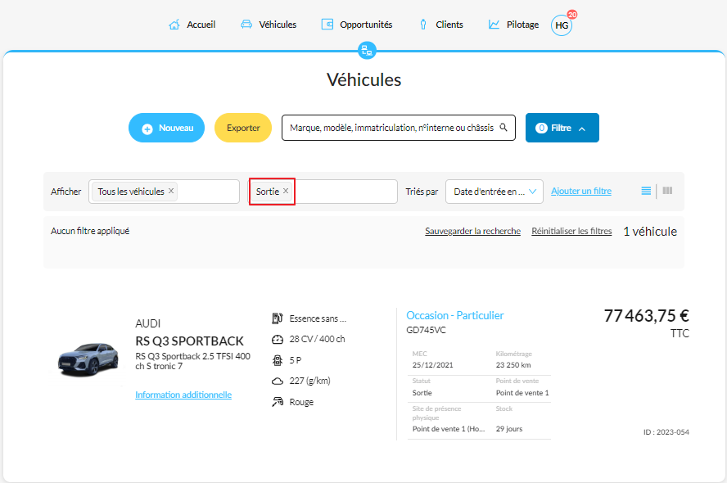Open the RS Q3 SPORTBACK title
The image size is (727, 483).
coord(189,341)
